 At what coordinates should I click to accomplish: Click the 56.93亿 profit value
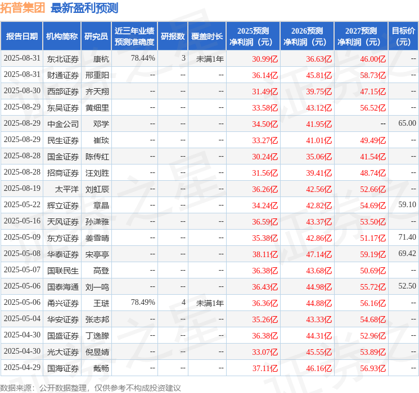coord(373,368)
